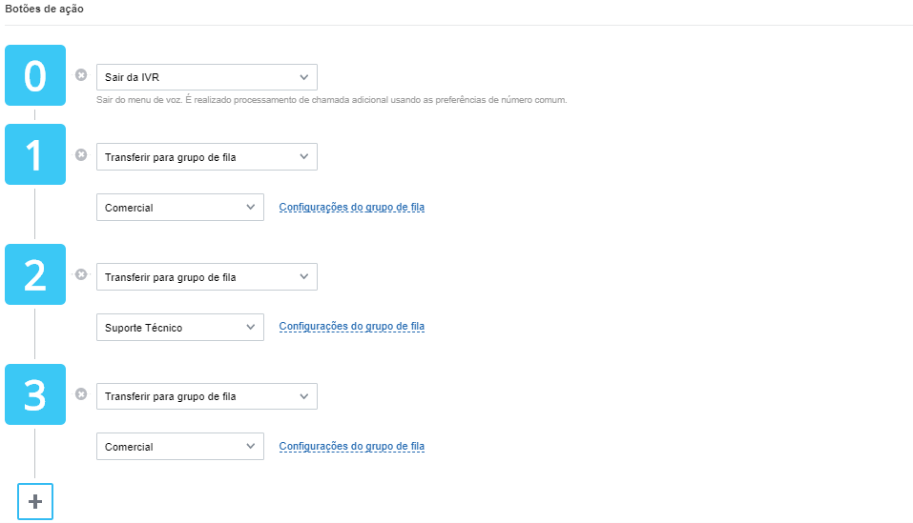Add a new action button with plus icon

click(x=35, y=501)
